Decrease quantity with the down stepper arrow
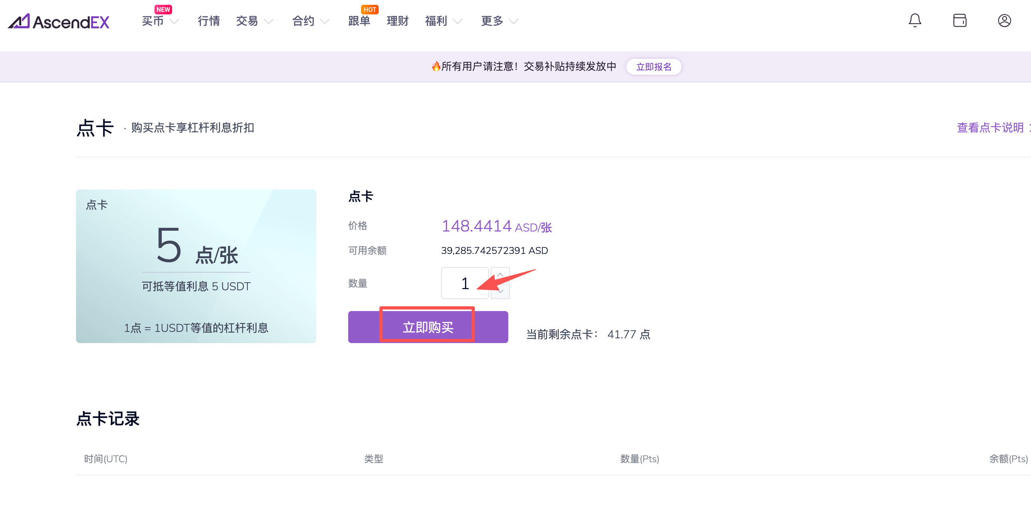 [x=500, y=291]
